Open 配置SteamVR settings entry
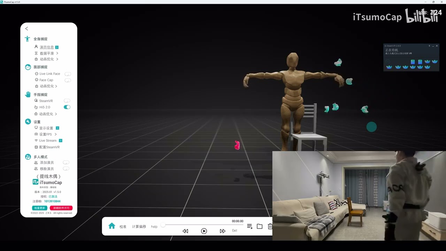 49,147
